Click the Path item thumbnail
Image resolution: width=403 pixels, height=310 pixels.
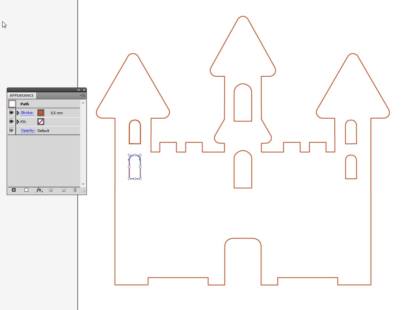click(12, 103)
